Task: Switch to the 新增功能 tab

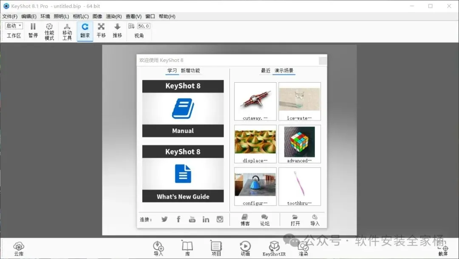Action: [x=190, y=71]
